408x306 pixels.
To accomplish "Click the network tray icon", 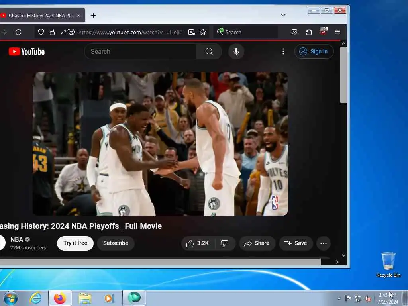I will [358, 298].
